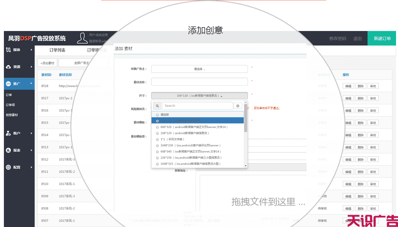Open 订单 in the sidebar submenu
Viewport: 398px width, 227px height.
point(9,95)
